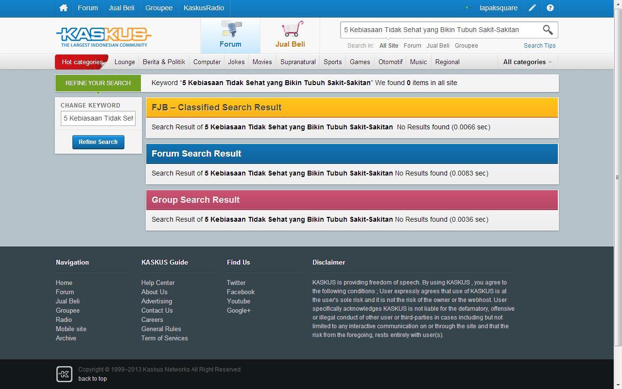Click the home icon in top bar
Screen dimensions: 622x389
(x=63, y=8)
